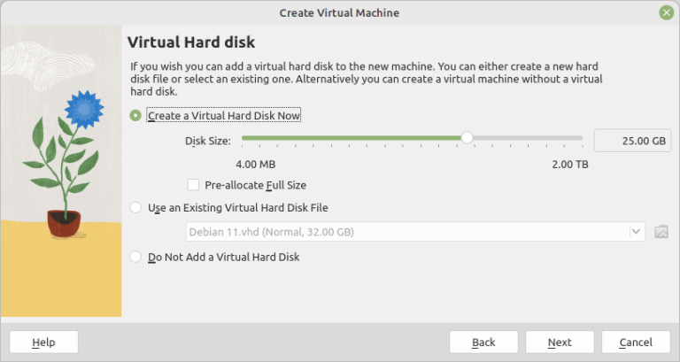Screen dimensions: 680x362
Task: Click the folder icon to browse disk files
Action: (x=661, y=232)
